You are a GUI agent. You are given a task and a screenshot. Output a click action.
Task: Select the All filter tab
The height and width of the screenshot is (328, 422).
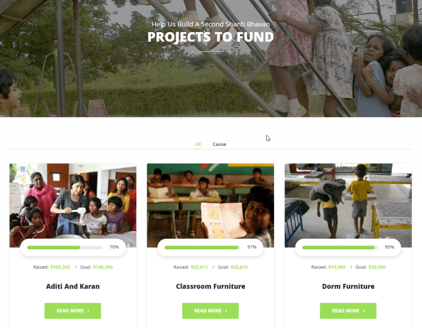[198, 144]
